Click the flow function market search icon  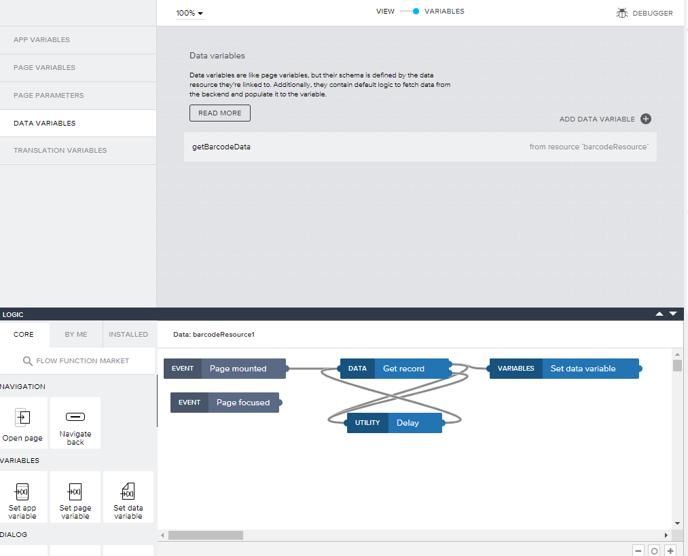pyautogui.click(x=27, y=361)
